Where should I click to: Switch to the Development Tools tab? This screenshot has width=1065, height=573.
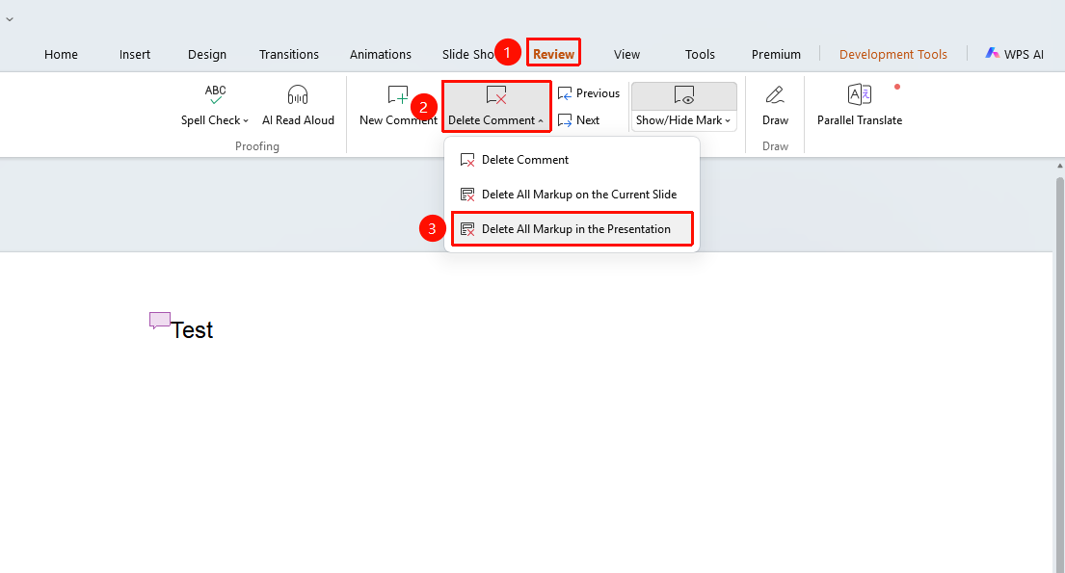tap(893, 54)
